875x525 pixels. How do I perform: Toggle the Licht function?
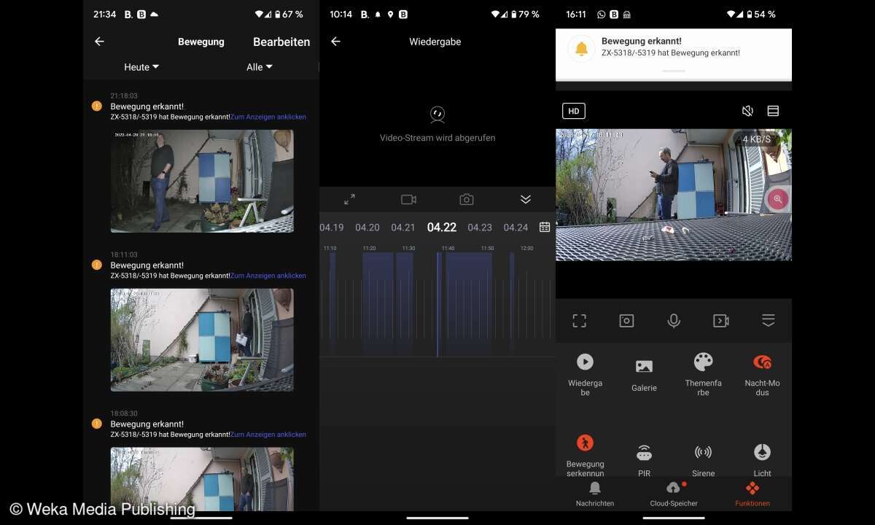[763, 460]
